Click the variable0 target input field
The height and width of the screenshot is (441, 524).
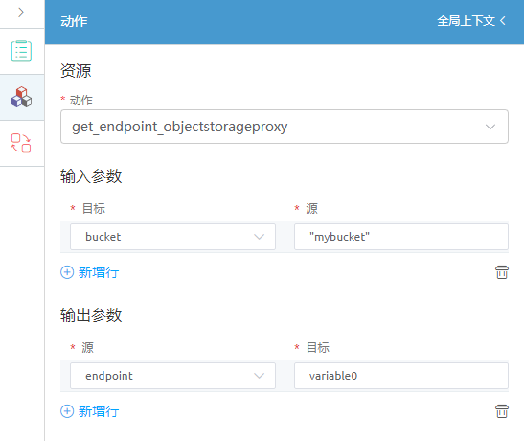(401, 376)
